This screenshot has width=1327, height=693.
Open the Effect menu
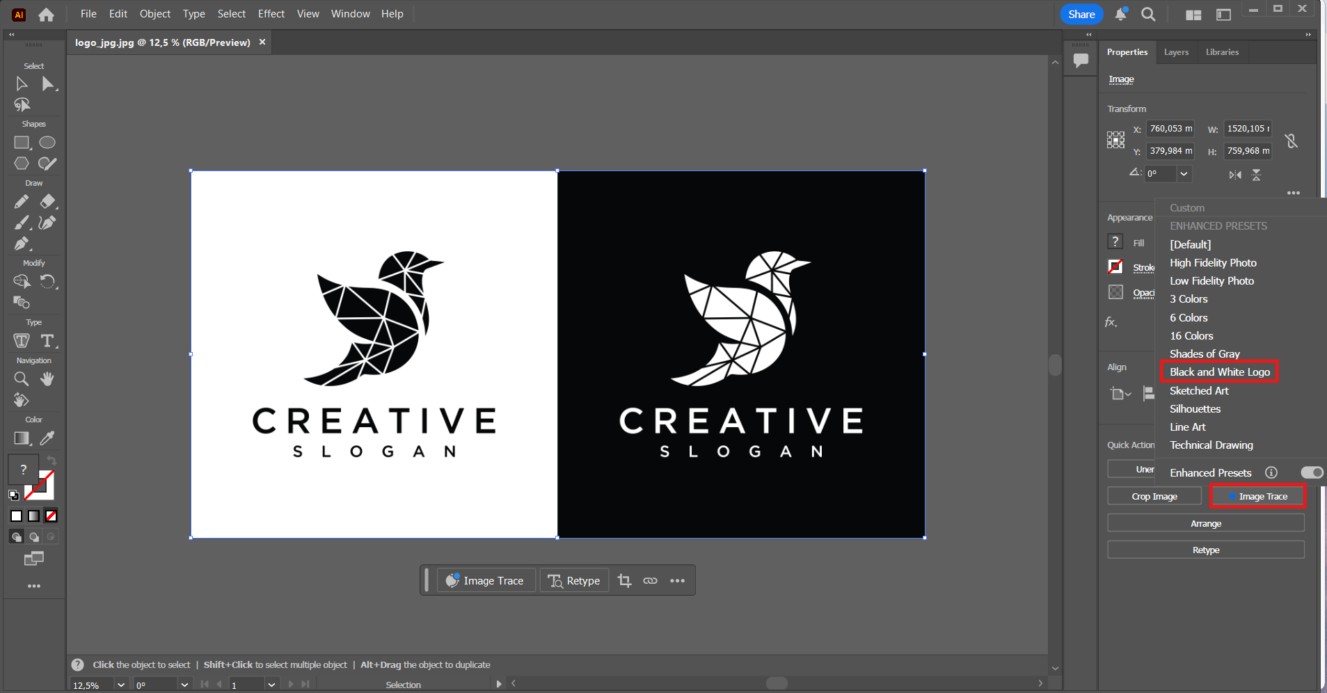coord(271,14)
